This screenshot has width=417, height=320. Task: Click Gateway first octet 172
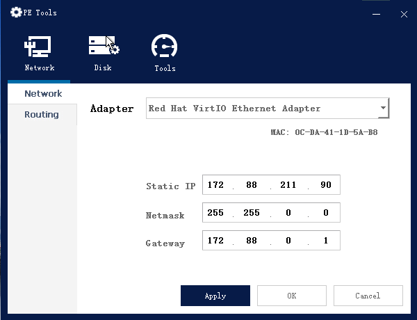(215, 241)
